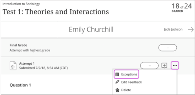Click the Question 1 heading
Viewport: 195px width, 95px height.
20,85
